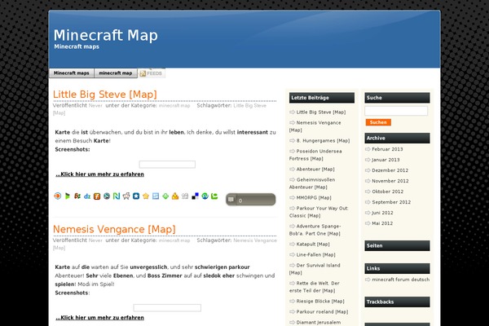Image resolution: width=489 pixels, height=326 pixels.
Task: Open sidebar link Parkour roeland [Map]
Action: [x=322, y=312]
